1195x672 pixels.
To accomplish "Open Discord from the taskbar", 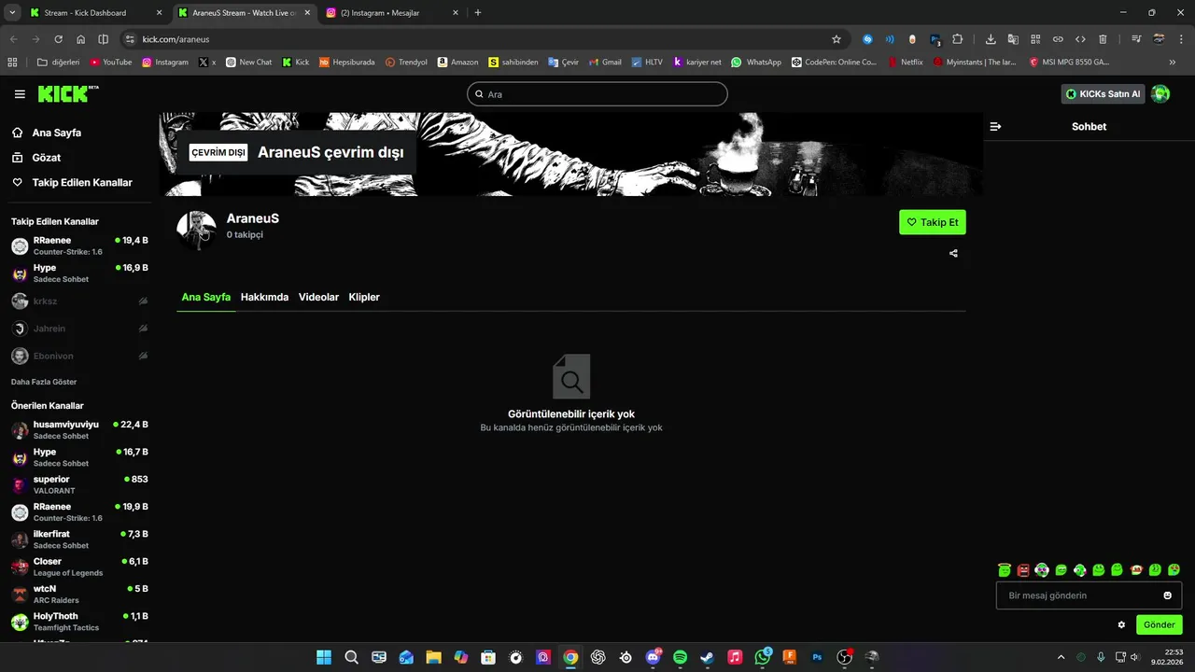I will click(653, 657).
